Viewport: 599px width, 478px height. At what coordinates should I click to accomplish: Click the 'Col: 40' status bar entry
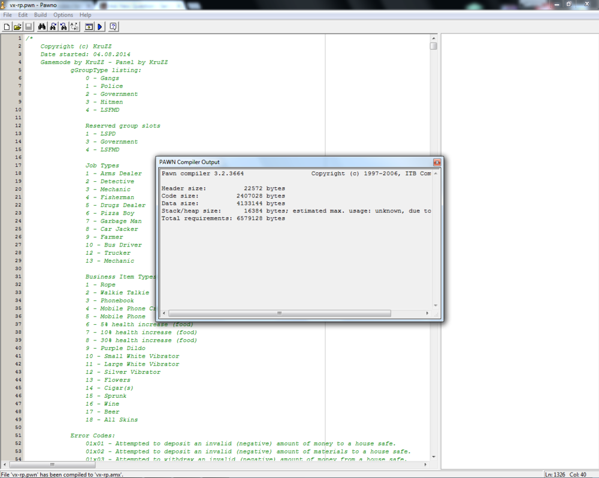pos(578,474)
